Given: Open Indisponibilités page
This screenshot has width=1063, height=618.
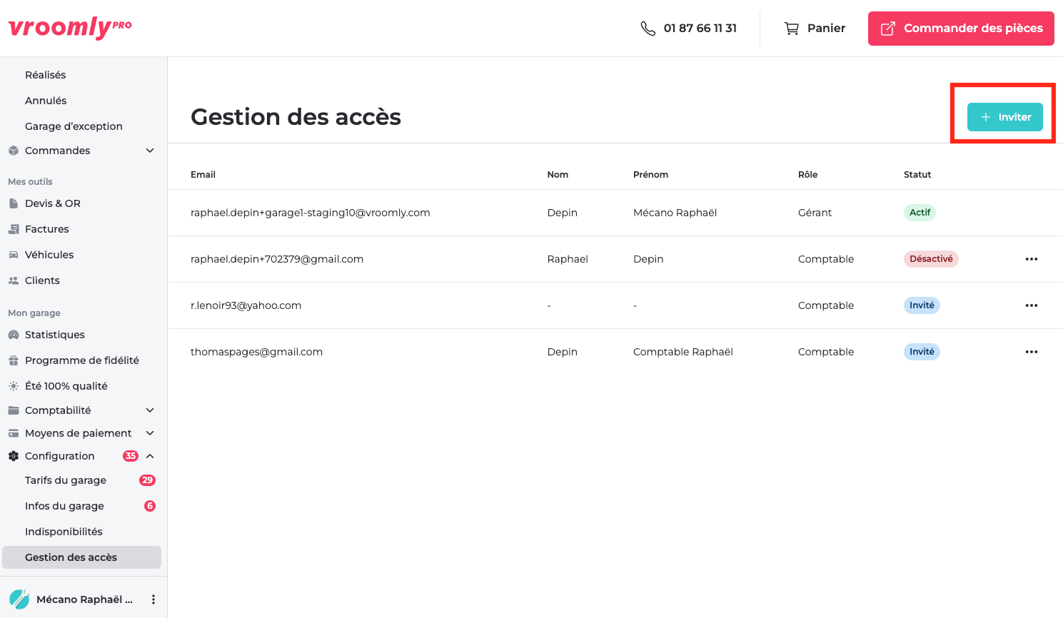Looking at the screenshot, I should coord(64,532).
